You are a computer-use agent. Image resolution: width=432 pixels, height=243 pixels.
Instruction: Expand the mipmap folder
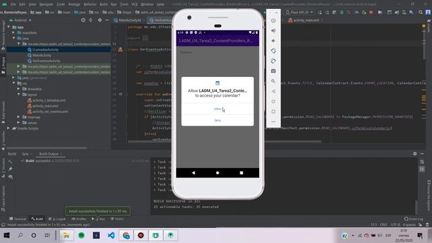pyautogui.click(x=18, y=117)
